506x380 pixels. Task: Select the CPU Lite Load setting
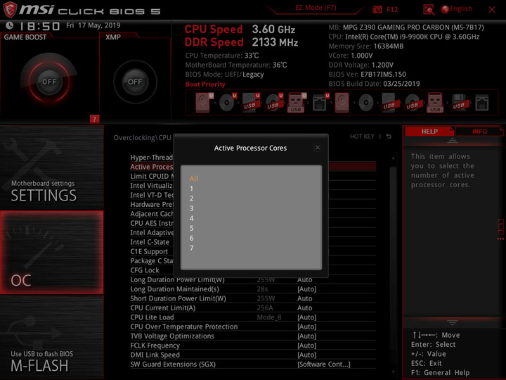(x=253, y=317)
